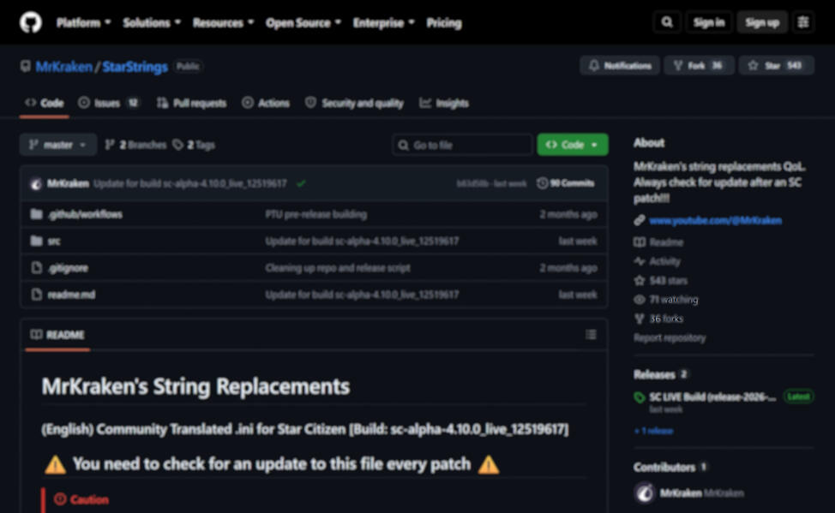The height and width of the screenshot is (513, 835).
Task: Open the www.youtube.com/@MrKraken link
Action: point(715,220)
